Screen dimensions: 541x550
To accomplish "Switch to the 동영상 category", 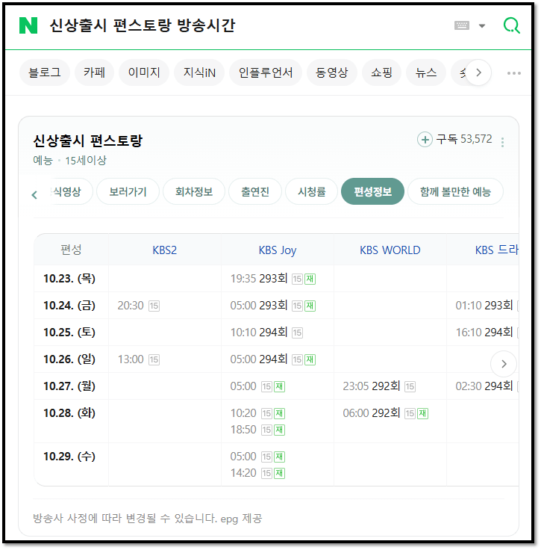I will (331, 72).
